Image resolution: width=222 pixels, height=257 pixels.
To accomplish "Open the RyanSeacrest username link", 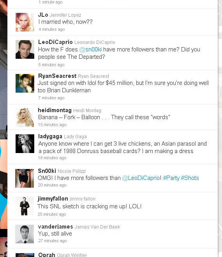I will coord(57,76).
